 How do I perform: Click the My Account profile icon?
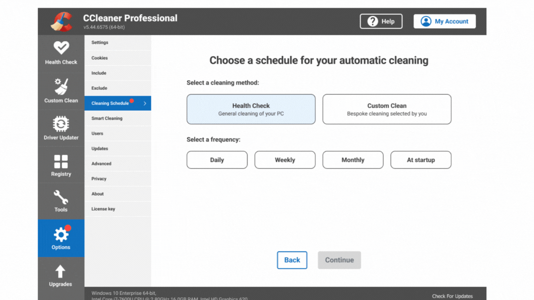(426, 21)
